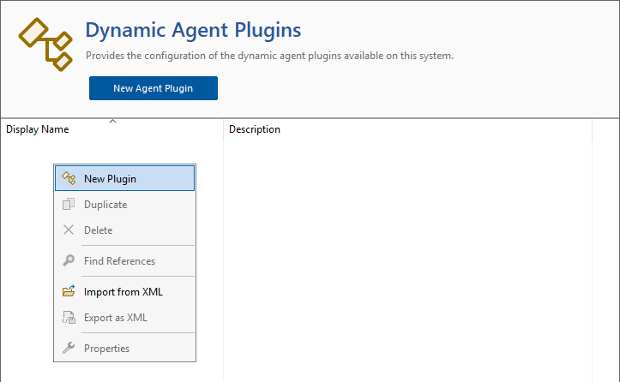
Task: Click the magnifier icon beside Find References
Action: pyautogui.click(x=69, y=261)
